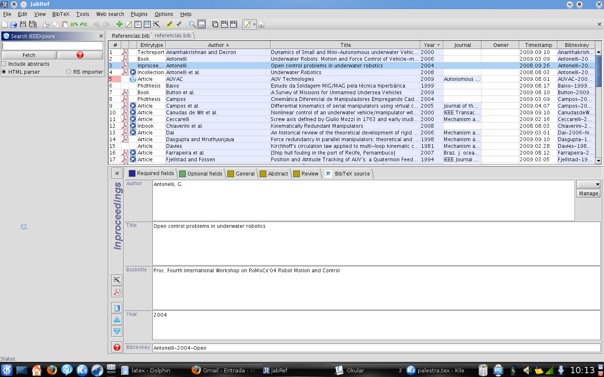Click the Booktitle text field
Screen dimensions: 604x377
[376, 288]
